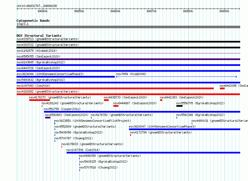The height and width of the screenshot is (181, 248).
Task: Click the nsv5700787 (Chuang2021) label
Action: [x=74, y=138]
